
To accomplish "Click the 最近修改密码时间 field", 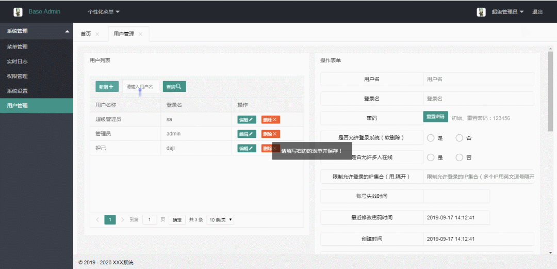I will coord(456,217).
